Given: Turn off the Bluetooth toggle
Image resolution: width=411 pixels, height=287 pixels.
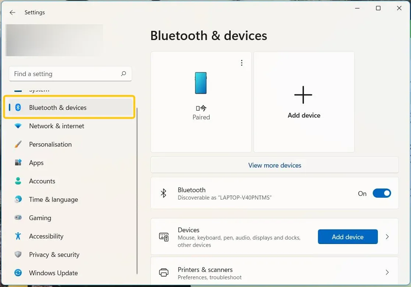Looking at the screenshot, I should click(382, 193).
